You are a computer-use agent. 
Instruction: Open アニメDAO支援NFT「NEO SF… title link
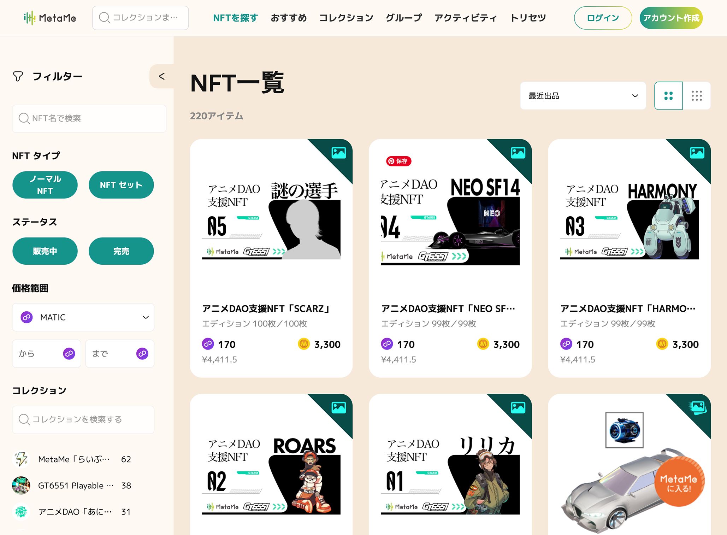pos(448,308)
